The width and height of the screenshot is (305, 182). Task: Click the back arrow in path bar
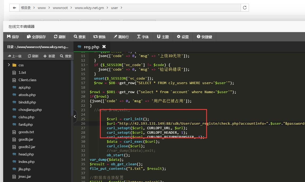pos(14,8)
